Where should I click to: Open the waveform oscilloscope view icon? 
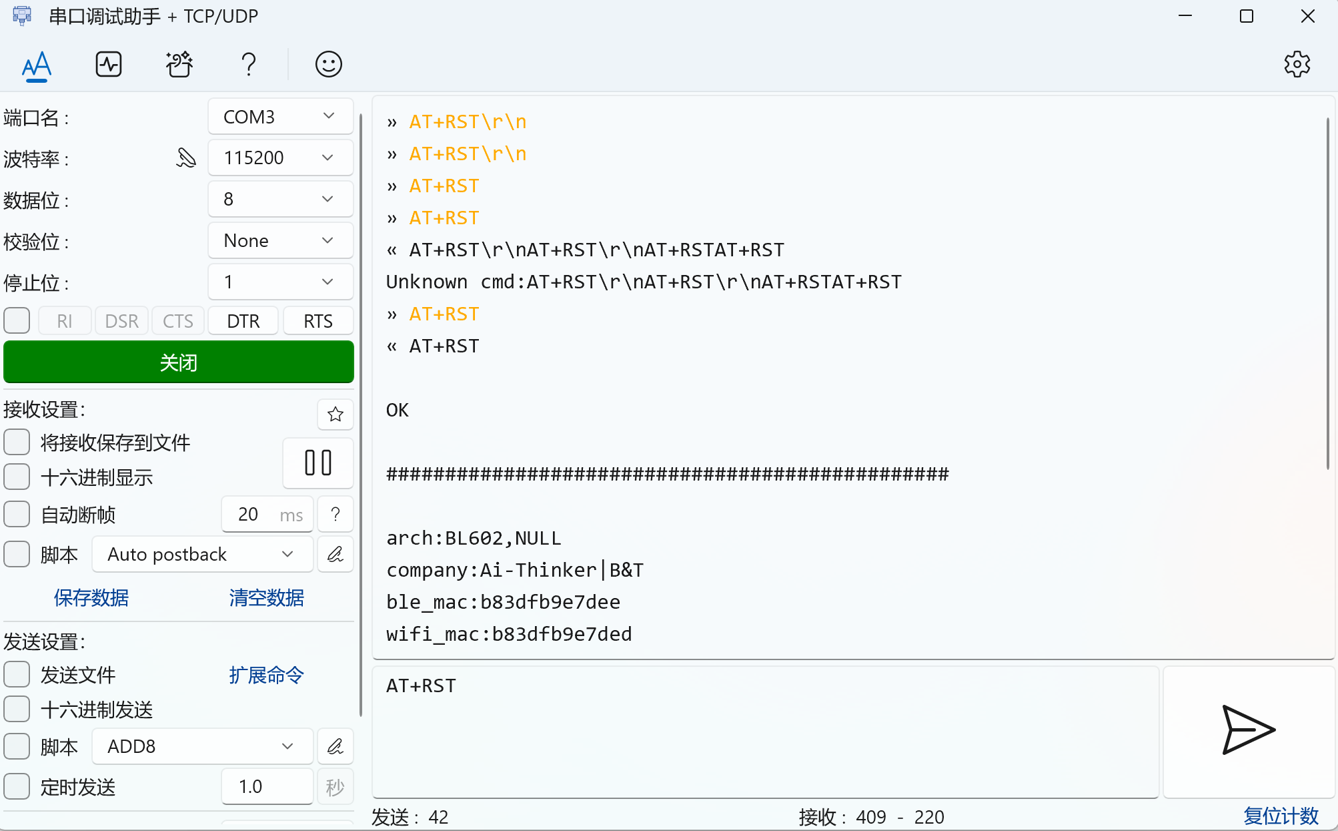[x=109, y=65]
